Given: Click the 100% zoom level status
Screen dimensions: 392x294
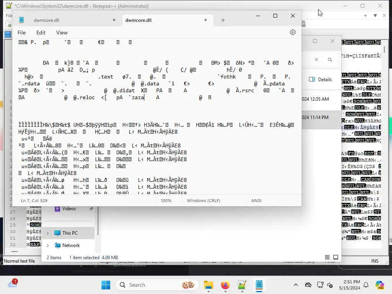Looking at the screenshot, I should 166,201.
